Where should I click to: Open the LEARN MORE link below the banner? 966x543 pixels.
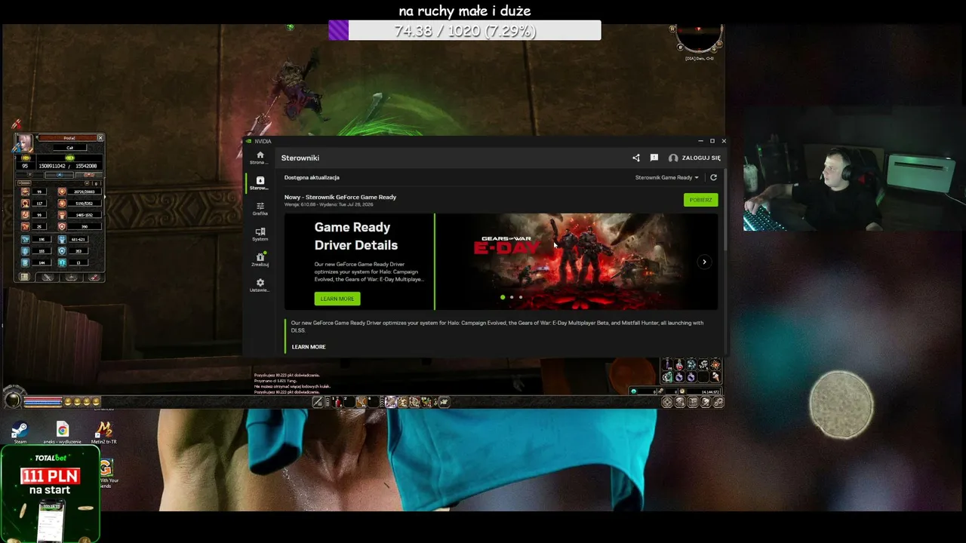tap(309, 347)
